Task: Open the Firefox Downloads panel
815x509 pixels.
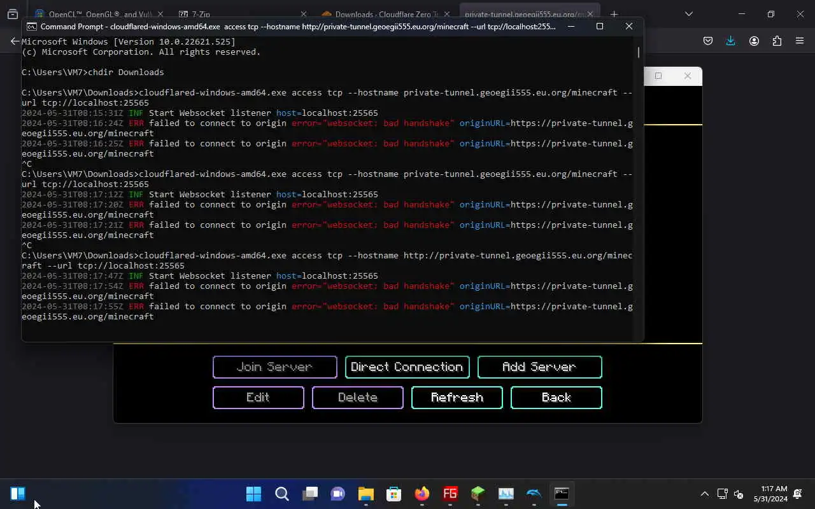Action: (731, 41)
